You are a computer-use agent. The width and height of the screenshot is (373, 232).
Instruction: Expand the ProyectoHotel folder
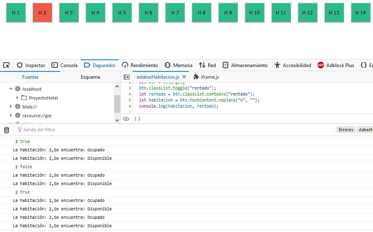click(17, 98)
